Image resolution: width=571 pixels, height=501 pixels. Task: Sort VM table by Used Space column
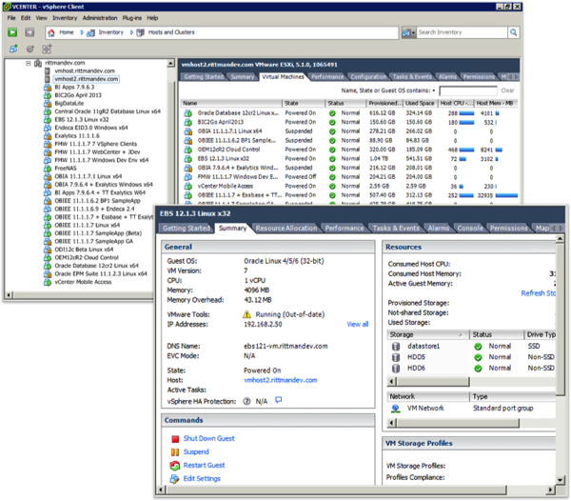[x=420, y=104]
